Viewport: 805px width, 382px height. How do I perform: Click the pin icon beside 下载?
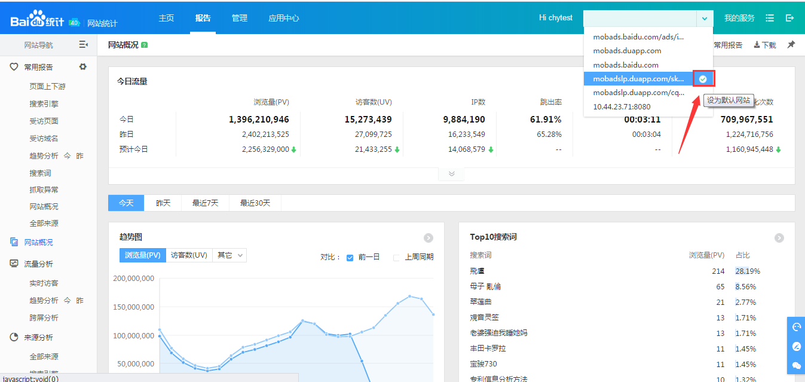(x=791, y=45)
